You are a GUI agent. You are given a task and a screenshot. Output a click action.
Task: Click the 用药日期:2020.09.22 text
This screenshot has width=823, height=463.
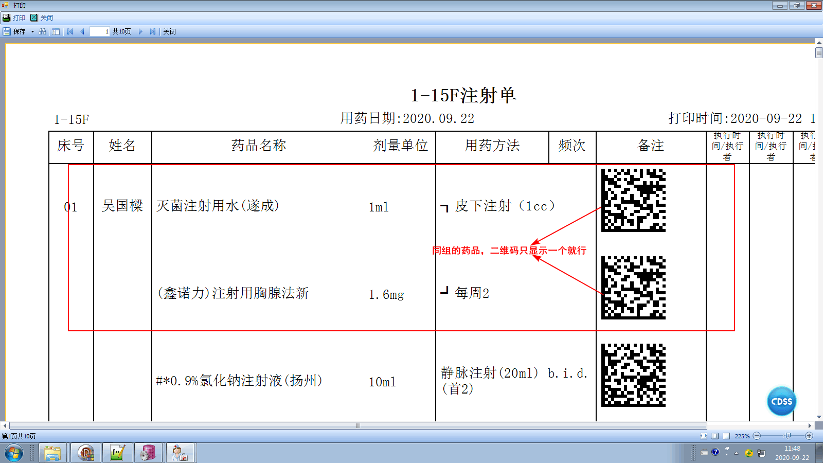[407, 118]
